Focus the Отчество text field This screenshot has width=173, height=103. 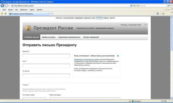click(x=46, y=76)
